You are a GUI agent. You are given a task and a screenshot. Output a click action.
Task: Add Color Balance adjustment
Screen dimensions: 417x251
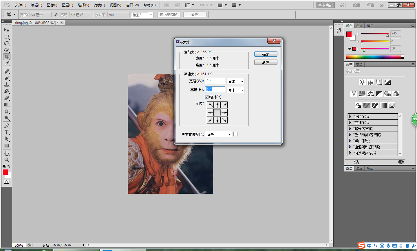point(371,94)
